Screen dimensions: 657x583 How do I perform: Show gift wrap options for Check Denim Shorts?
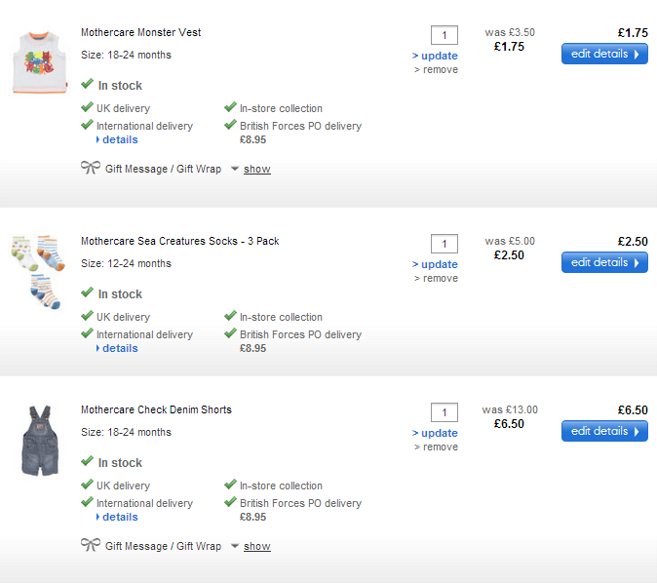pyautogui.click(x=256, y=547)
